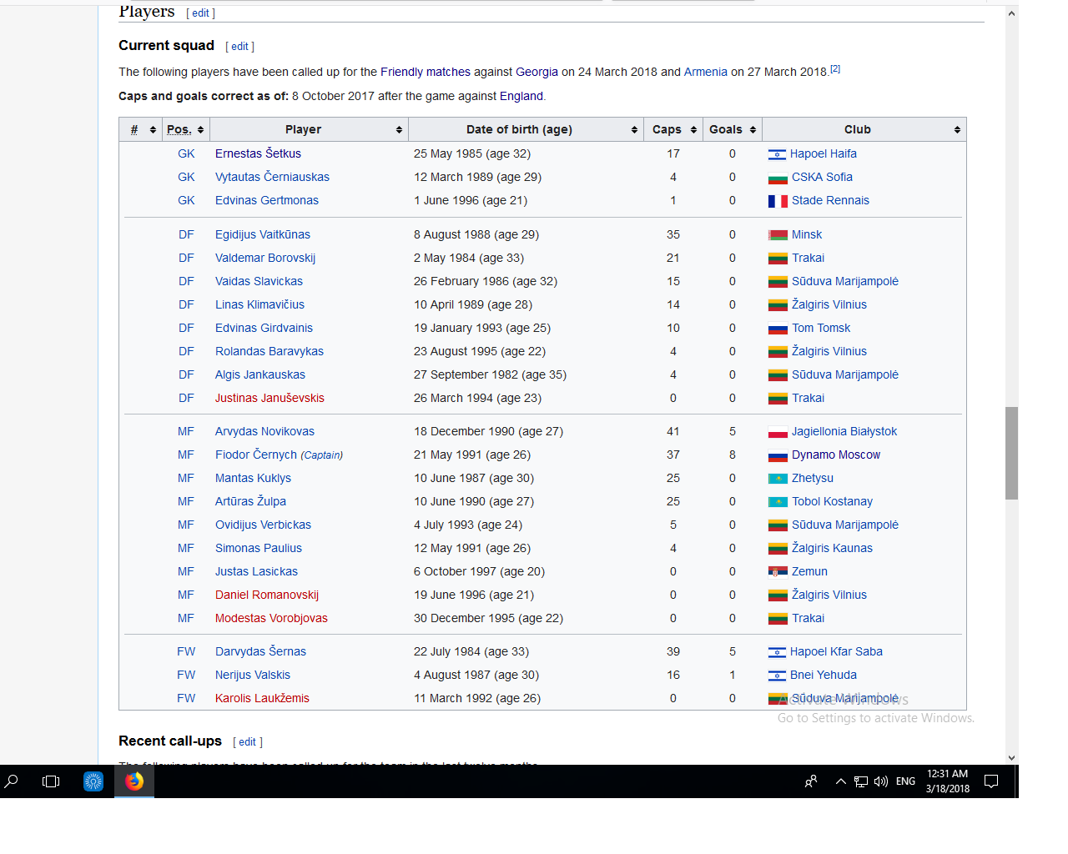Open the Friendly matches link

[426, 73]
